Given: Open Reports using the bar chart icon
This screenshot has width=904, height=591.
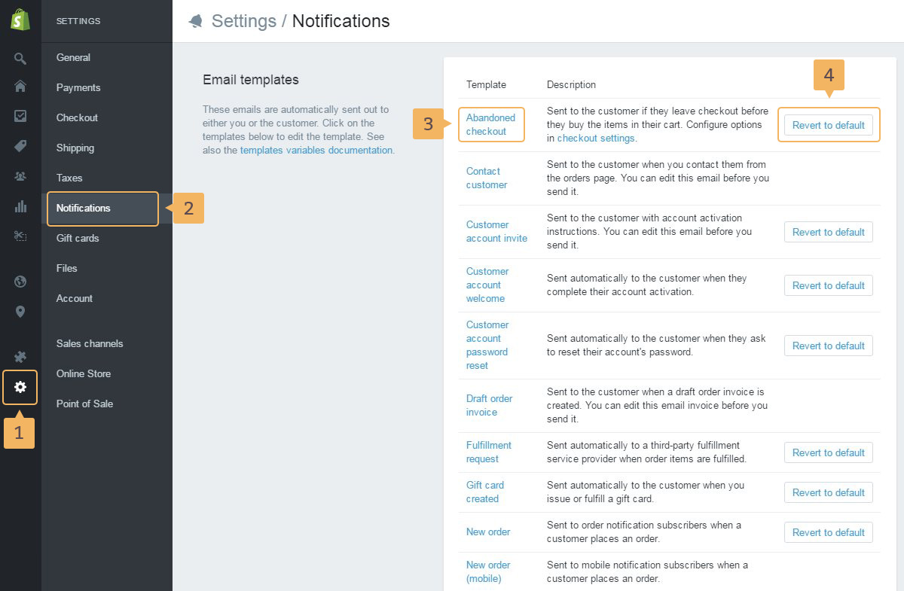Looking at the screenshot, I should click(20, 206).
